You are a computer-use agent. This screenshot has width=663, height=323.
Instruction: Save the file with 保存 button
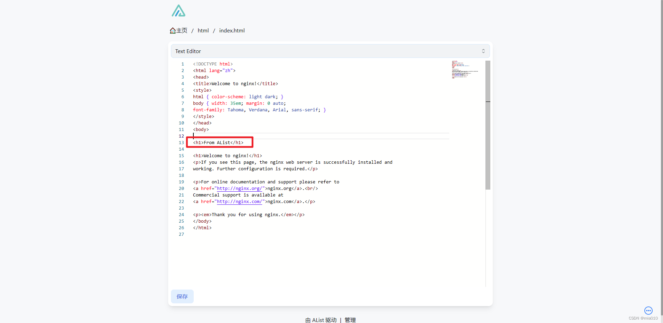(x=182, y=296)
